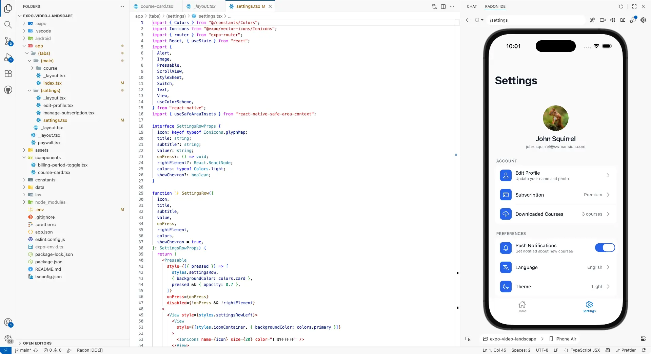The width and height of the screenshot is (651, 354).
Task: Open the Extensions view in activity bar
Action: tap(8, 74)
